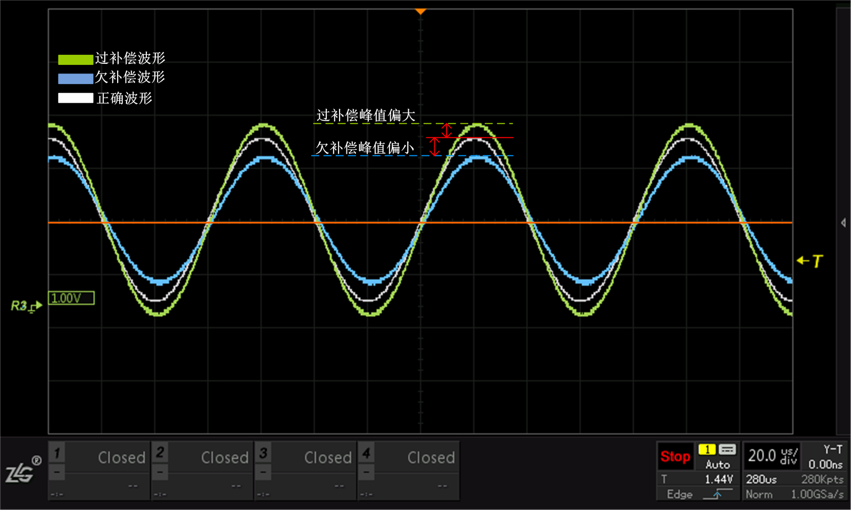
Task: Click the yellow channel 1 trigger source badge
Action: tap(707, 449)
